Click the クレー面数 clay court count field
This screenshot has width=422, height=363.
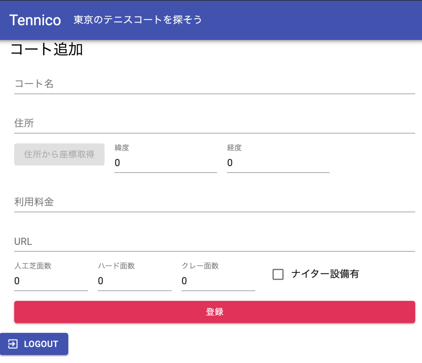218,281
